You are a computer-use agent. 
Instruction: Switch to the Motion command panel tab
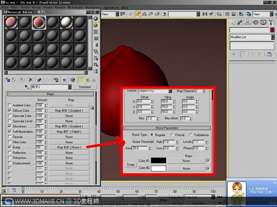point(256,22)
